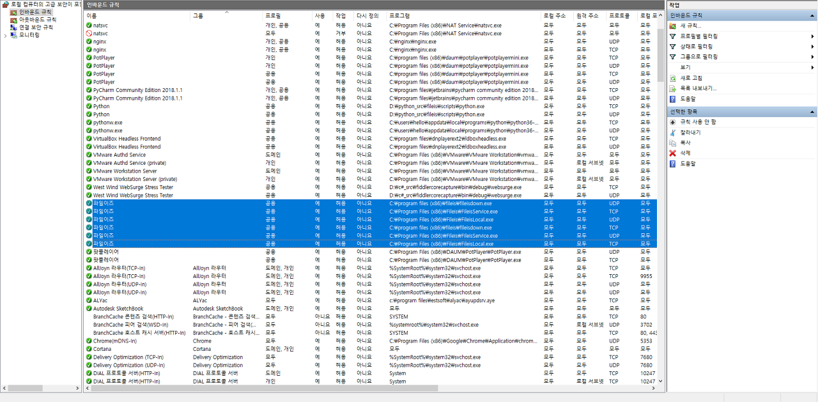Click green check of Autodesk SketchBook rule
The height and width of the screenshot is (402, 818).
89,309
